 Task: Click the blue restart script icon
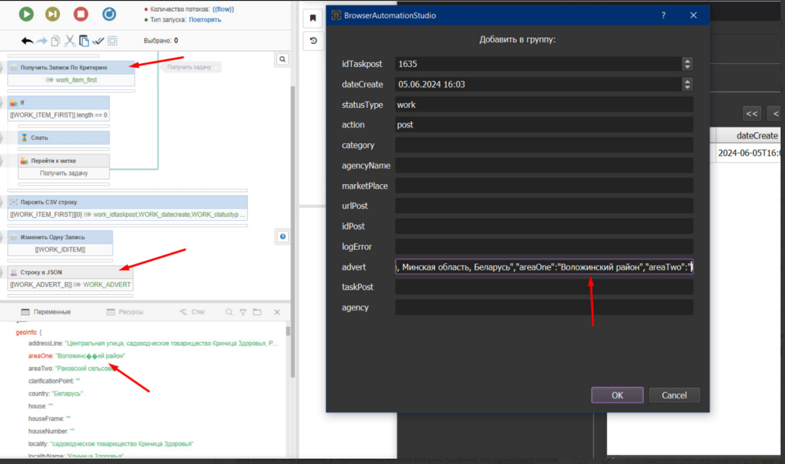coord(109,14)
